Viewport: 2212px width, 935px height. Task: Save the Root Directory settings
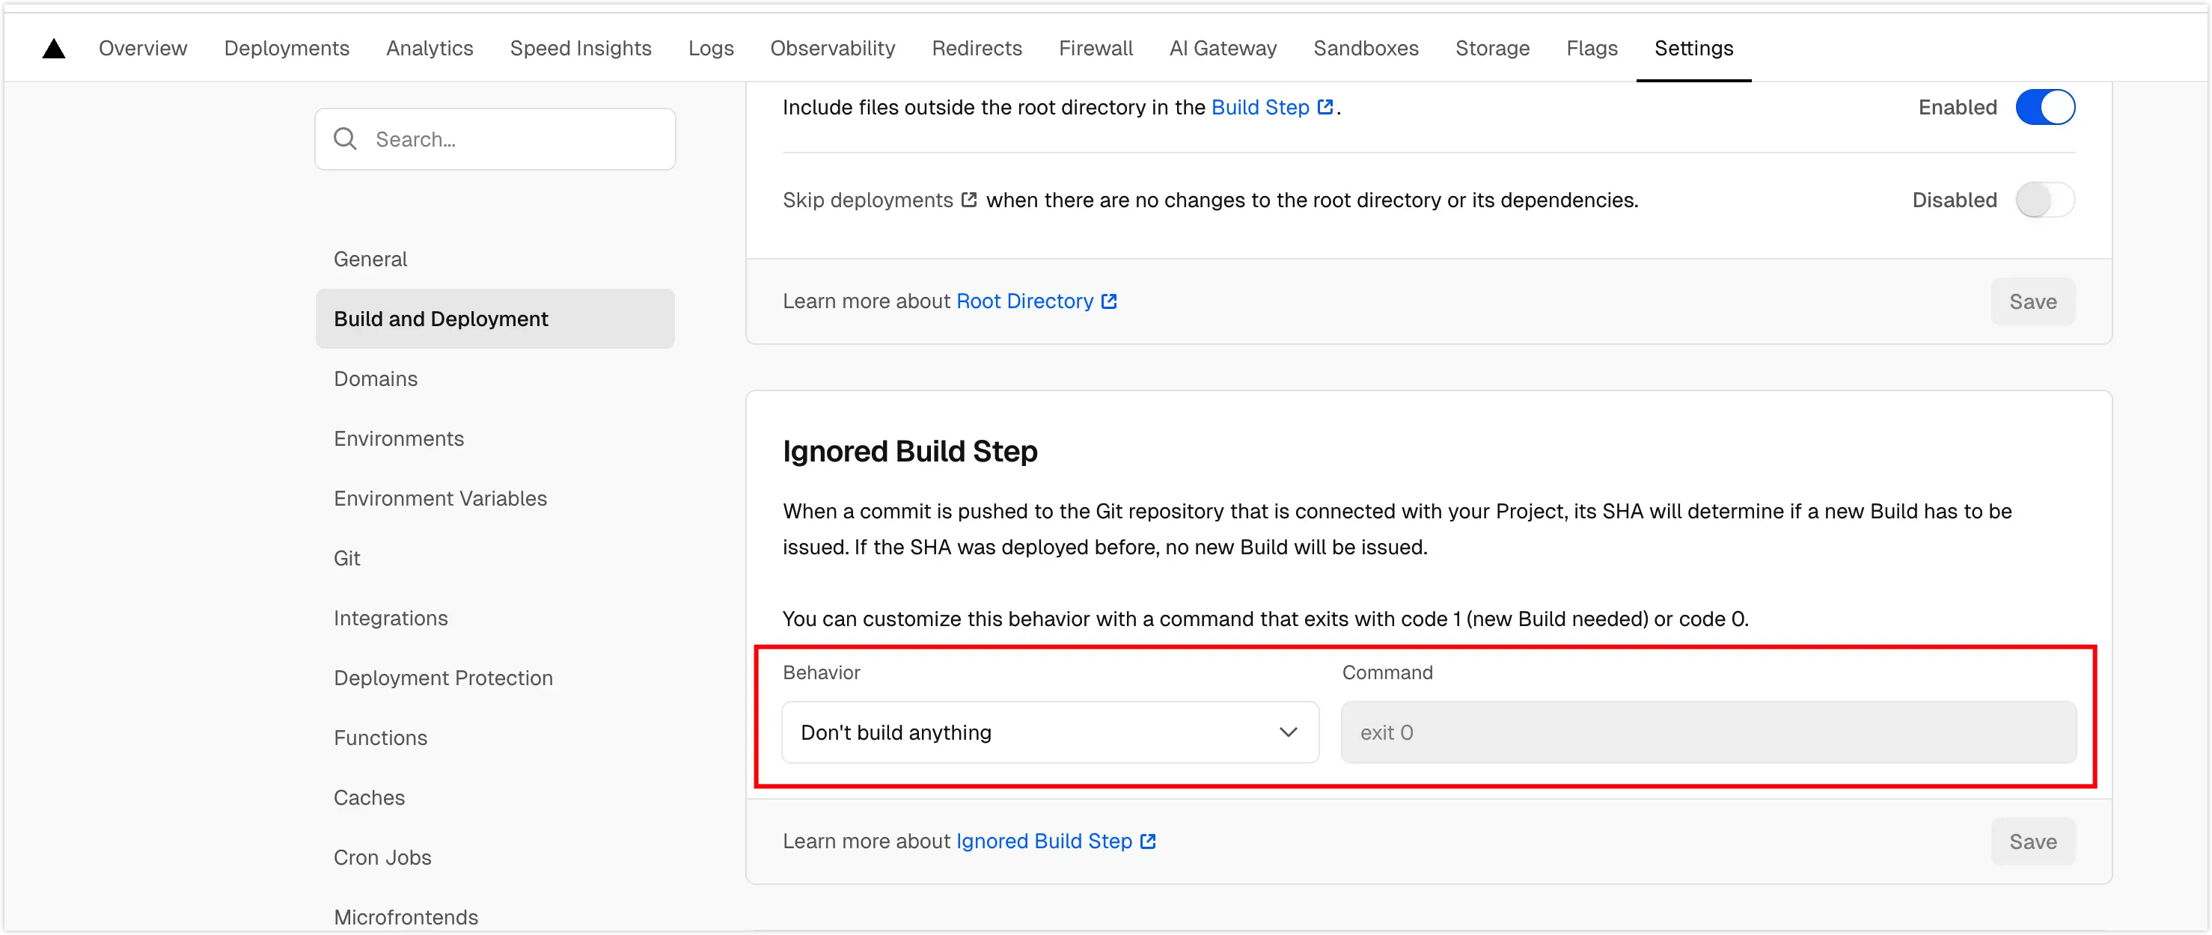point(2032,301)
